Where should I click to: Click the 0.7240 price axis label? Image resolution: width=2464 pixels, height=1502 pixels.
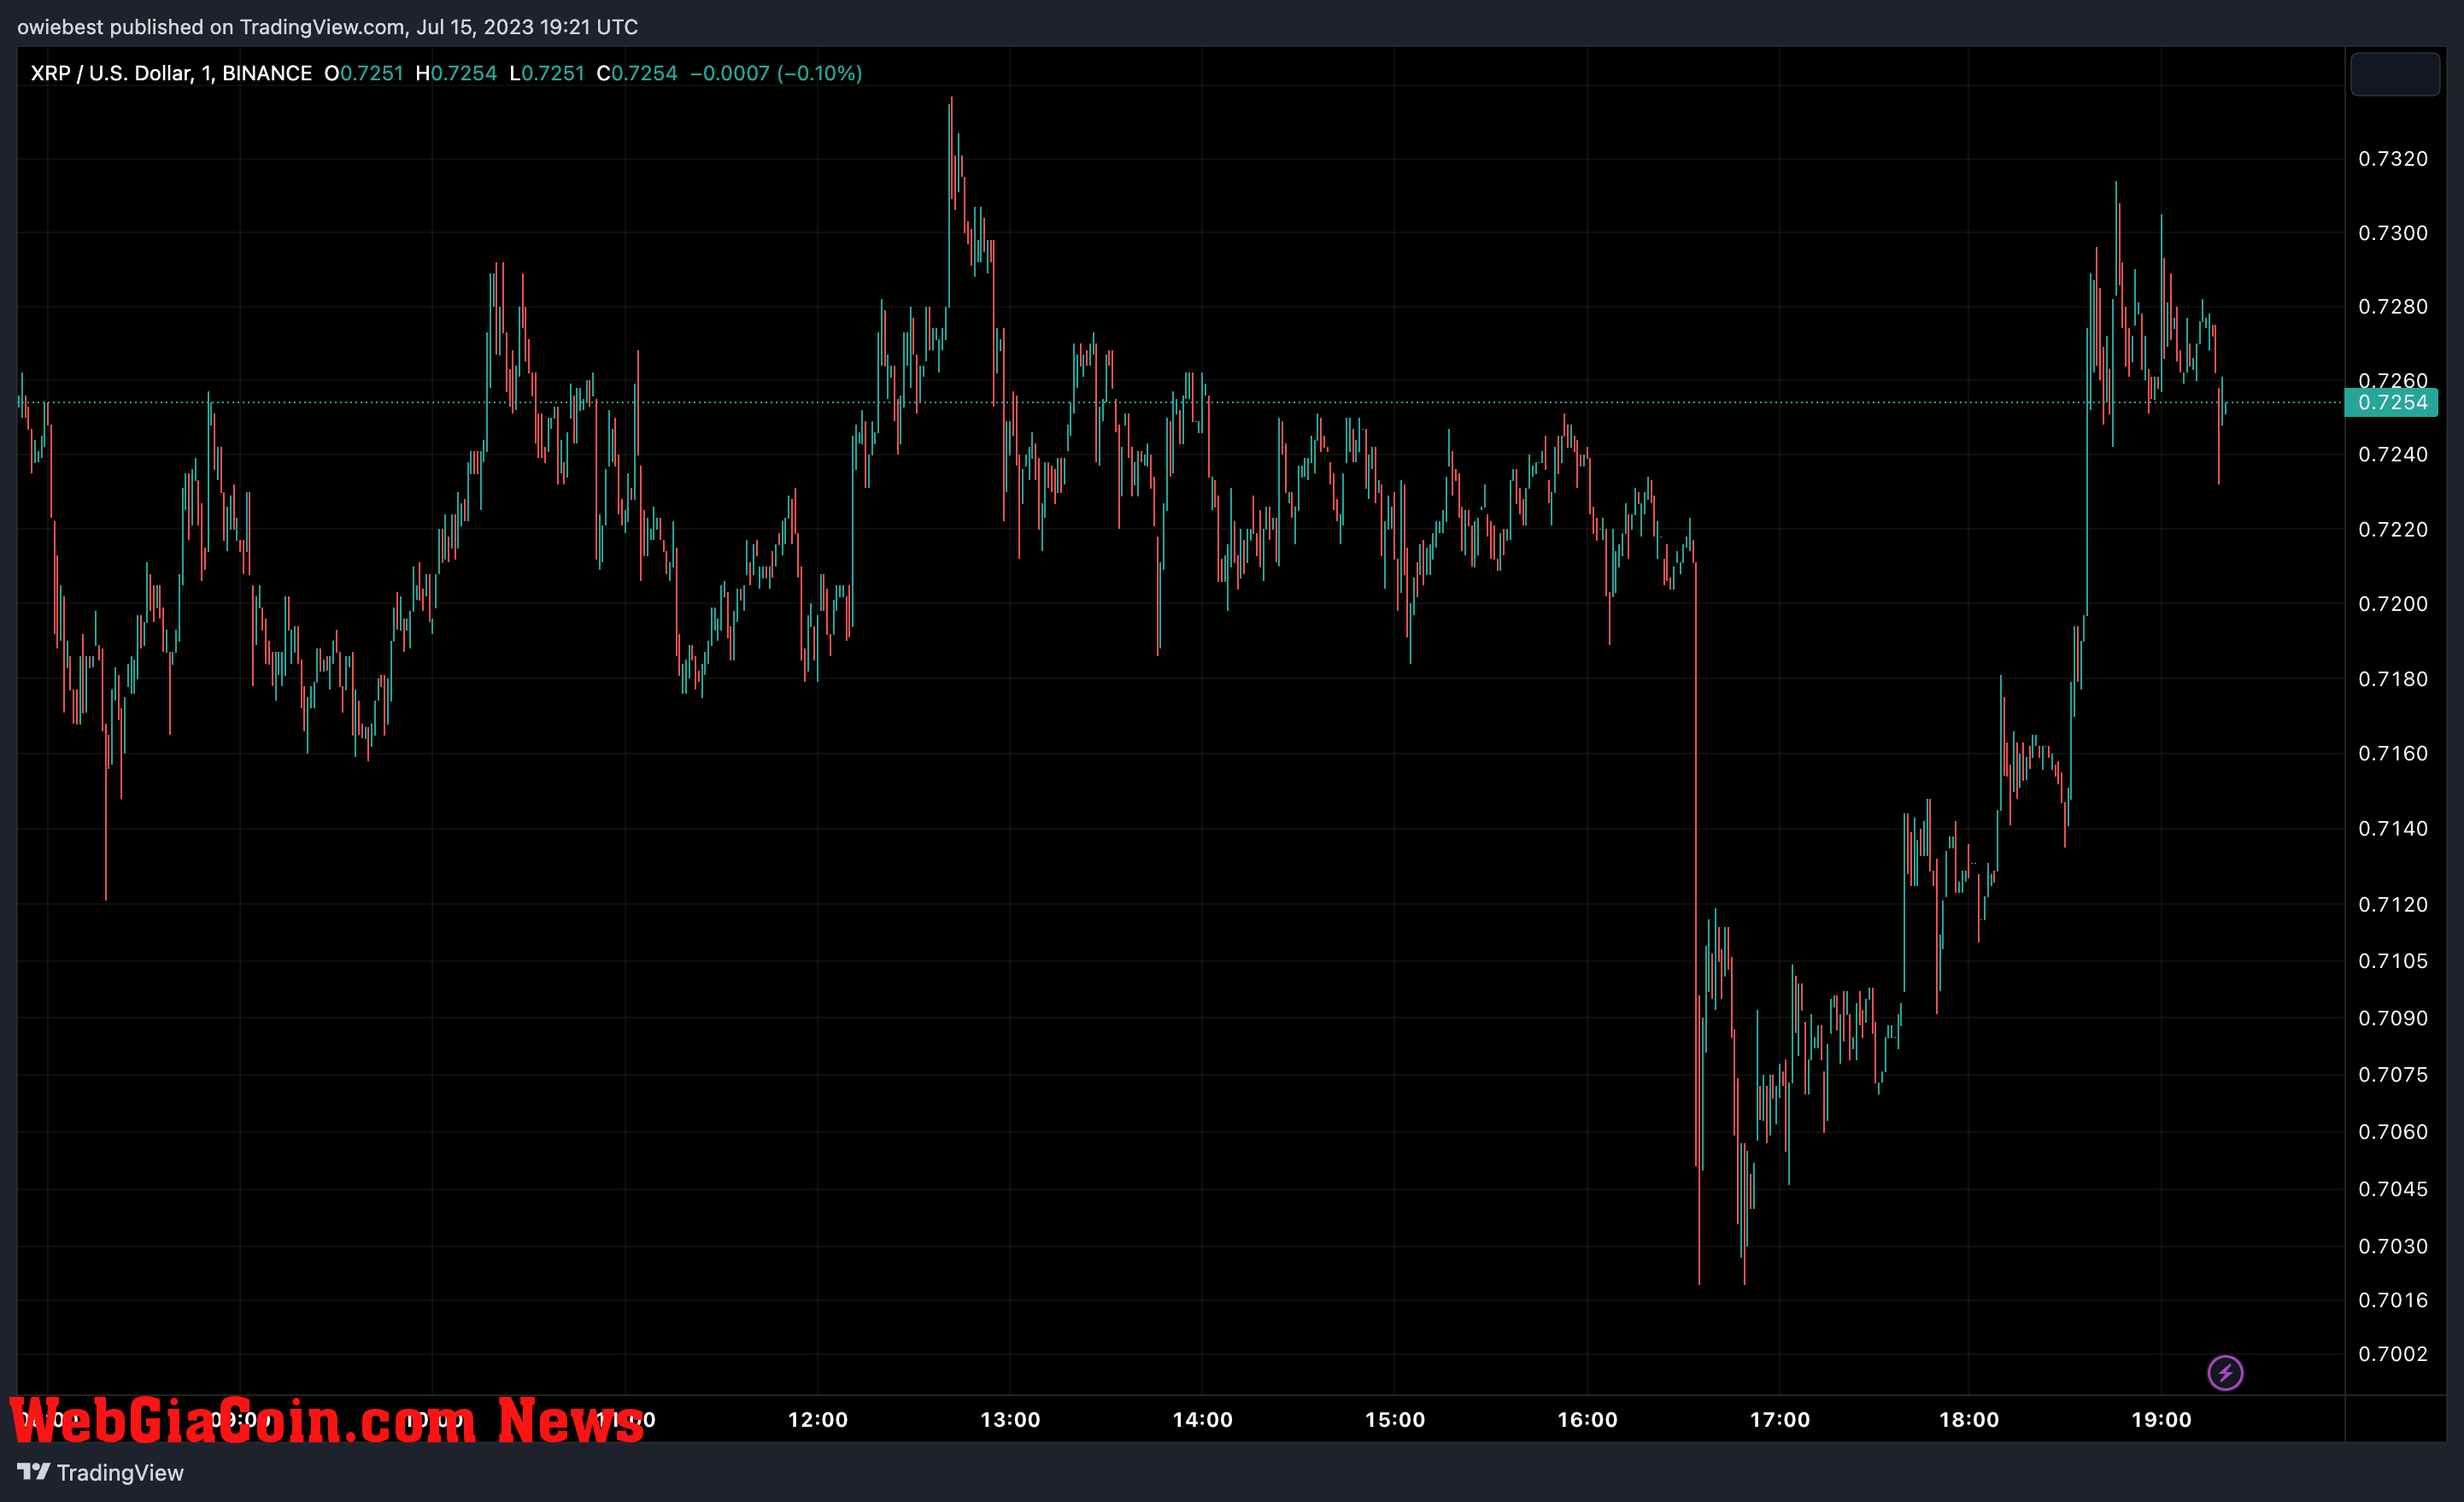pyautogui.click(x=2393, y=454)
